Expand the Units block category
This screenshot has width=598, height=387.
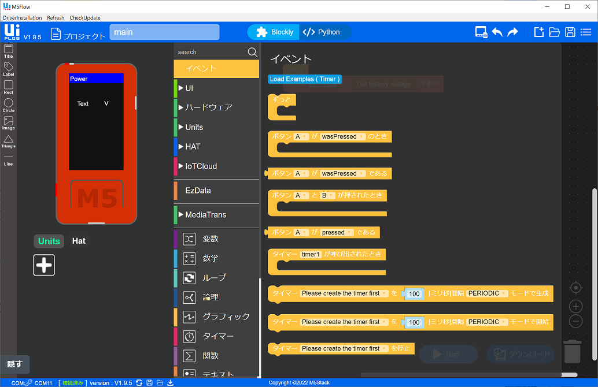click(216, 127)
